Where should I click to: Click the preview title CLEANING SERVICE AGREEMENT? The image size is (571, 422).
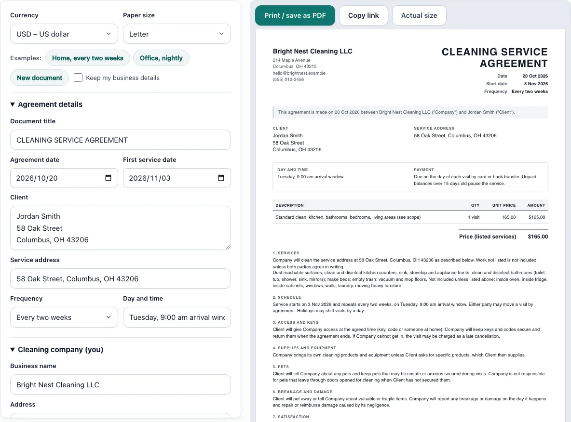[494, 57]
